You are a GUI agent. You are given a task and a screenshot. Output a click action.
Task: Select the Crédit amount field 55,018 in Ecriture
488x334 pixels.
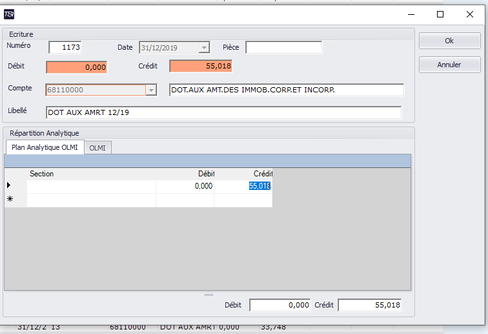tap(201, 66)
